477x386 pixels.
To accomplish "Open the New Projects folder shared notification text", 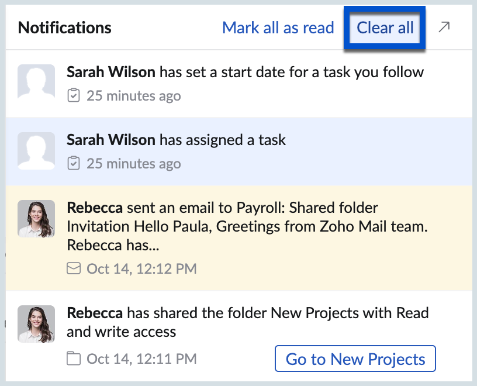I will [x=248, y=322].
